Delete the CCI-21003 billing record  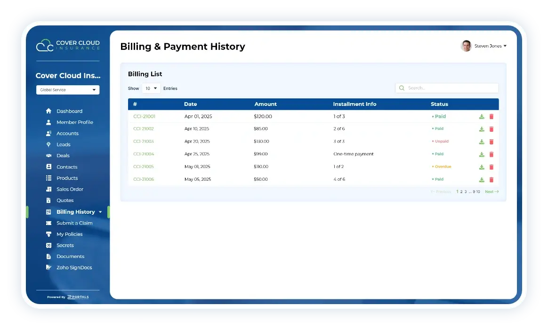click(x=492, y=141)
